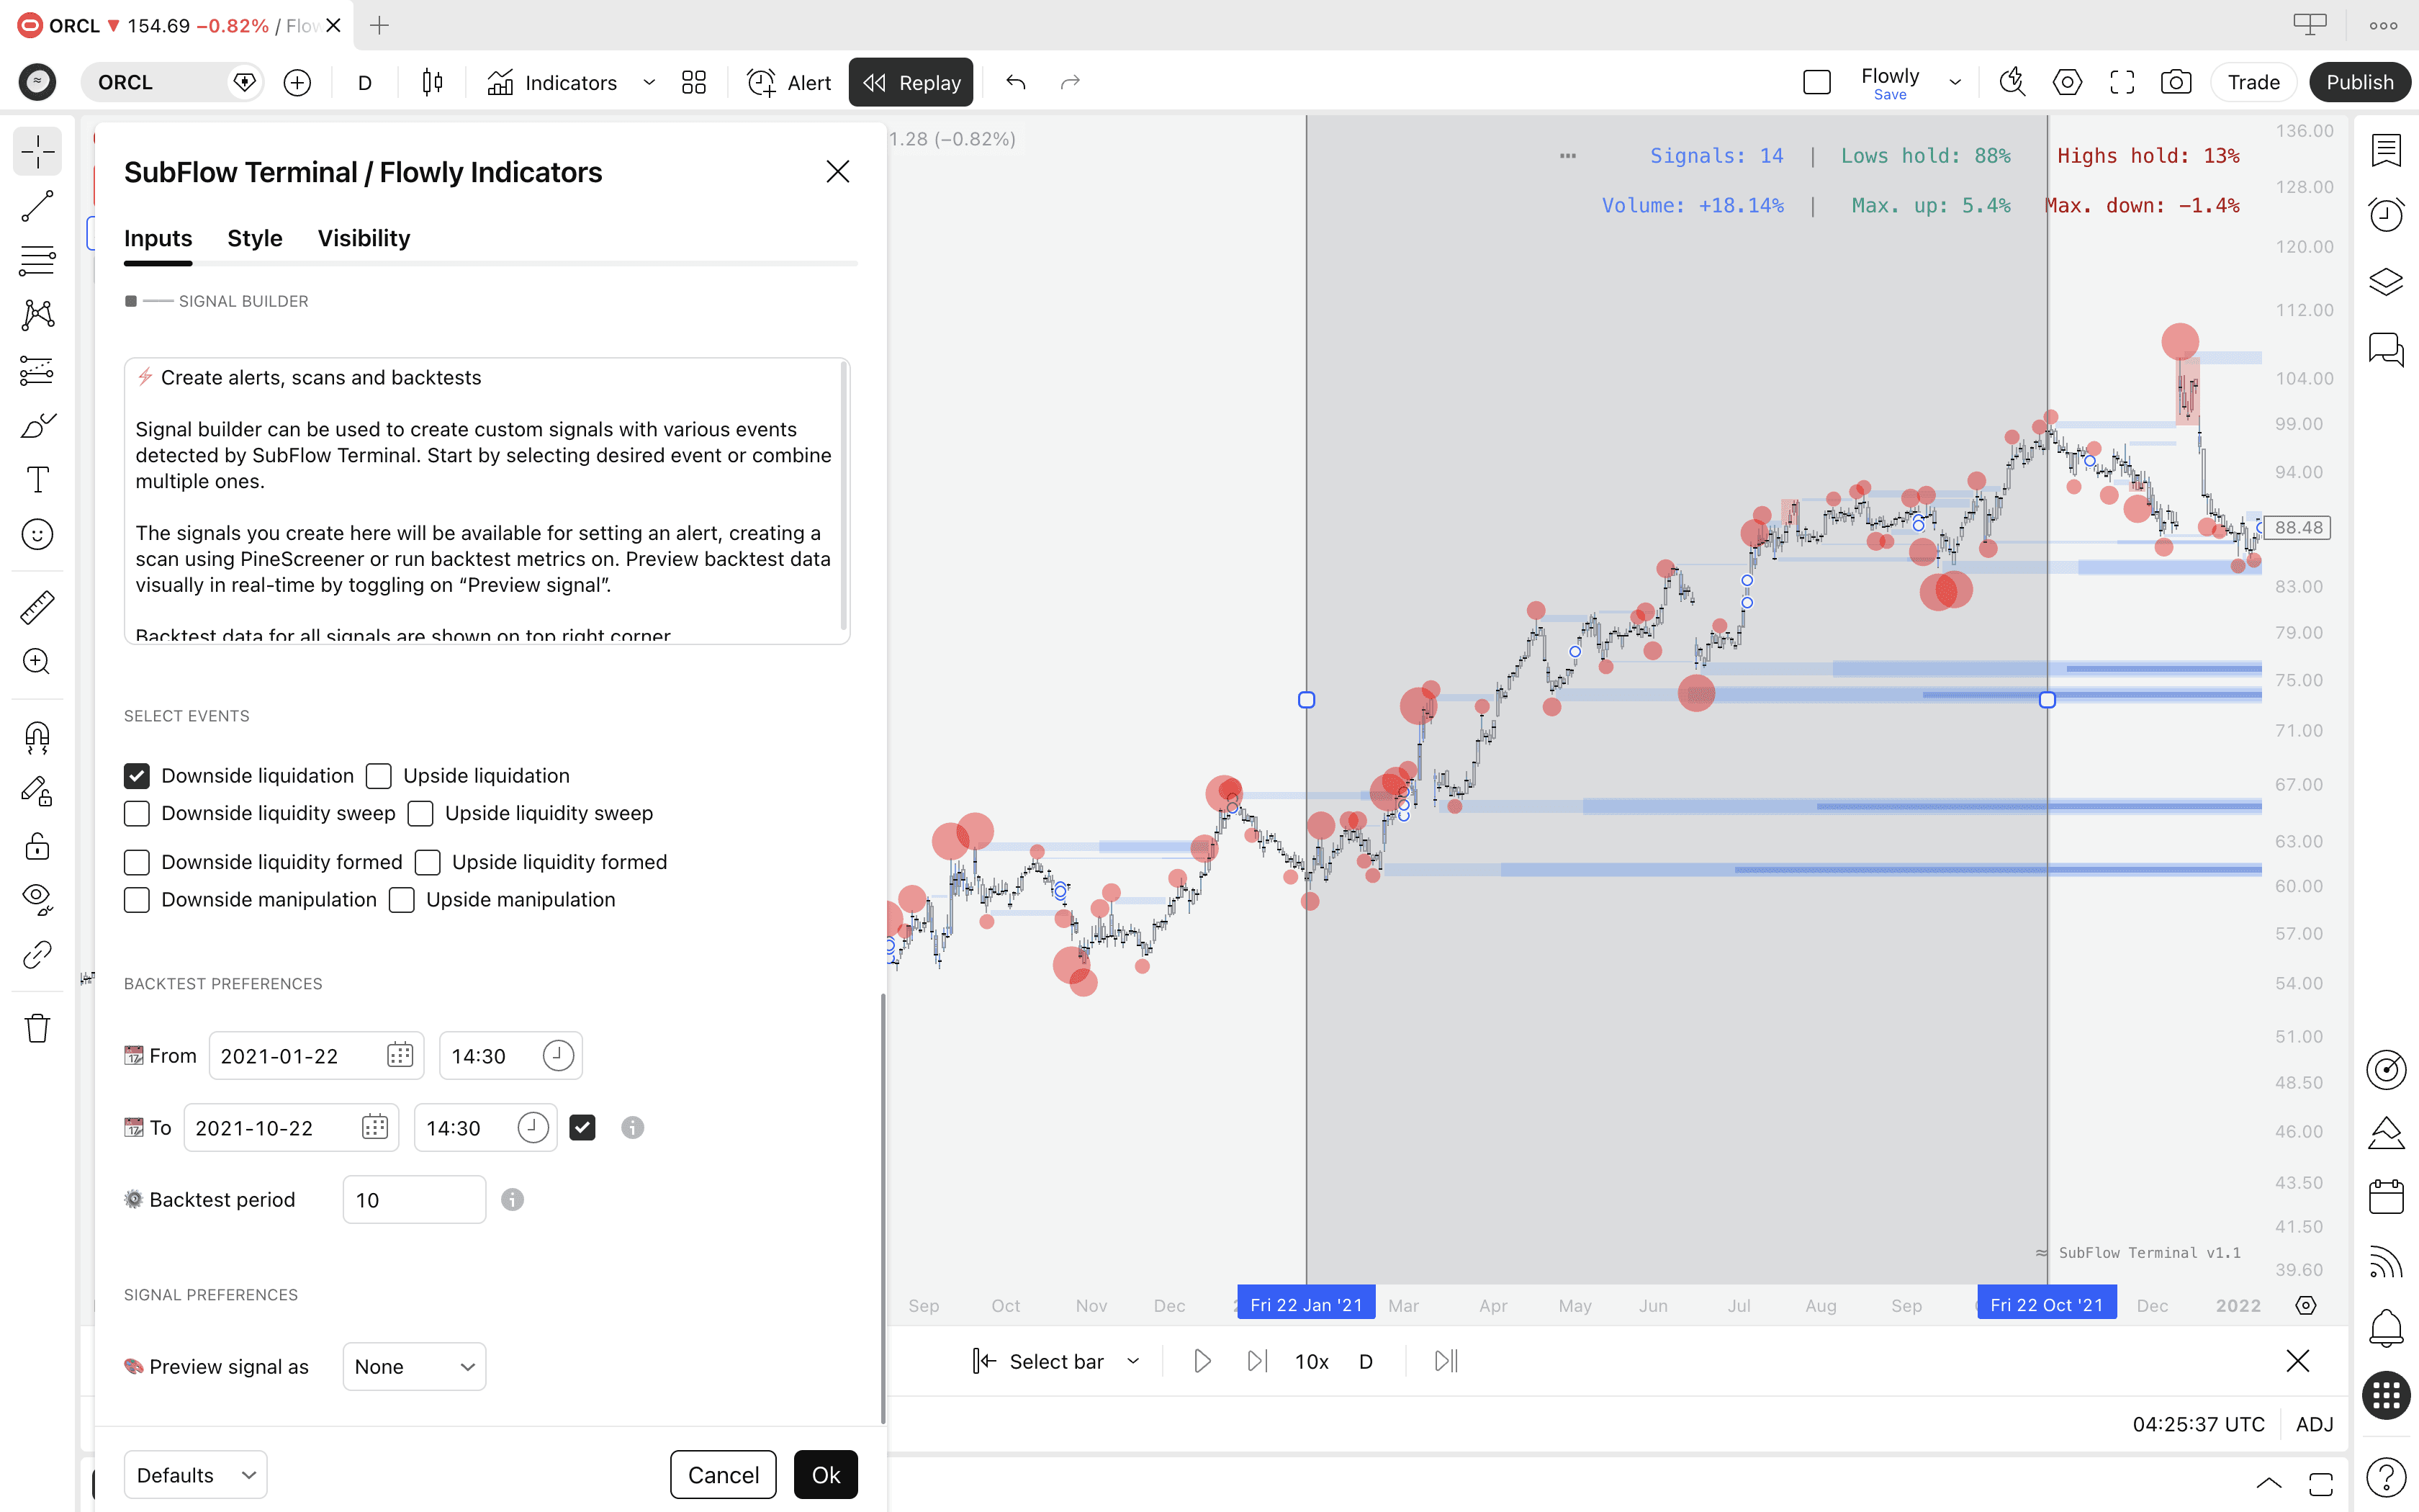The width and height of the screenshot is (2419, 1512).
Task: Click the Backtest period input field
Action: (x=413, y=1199)
